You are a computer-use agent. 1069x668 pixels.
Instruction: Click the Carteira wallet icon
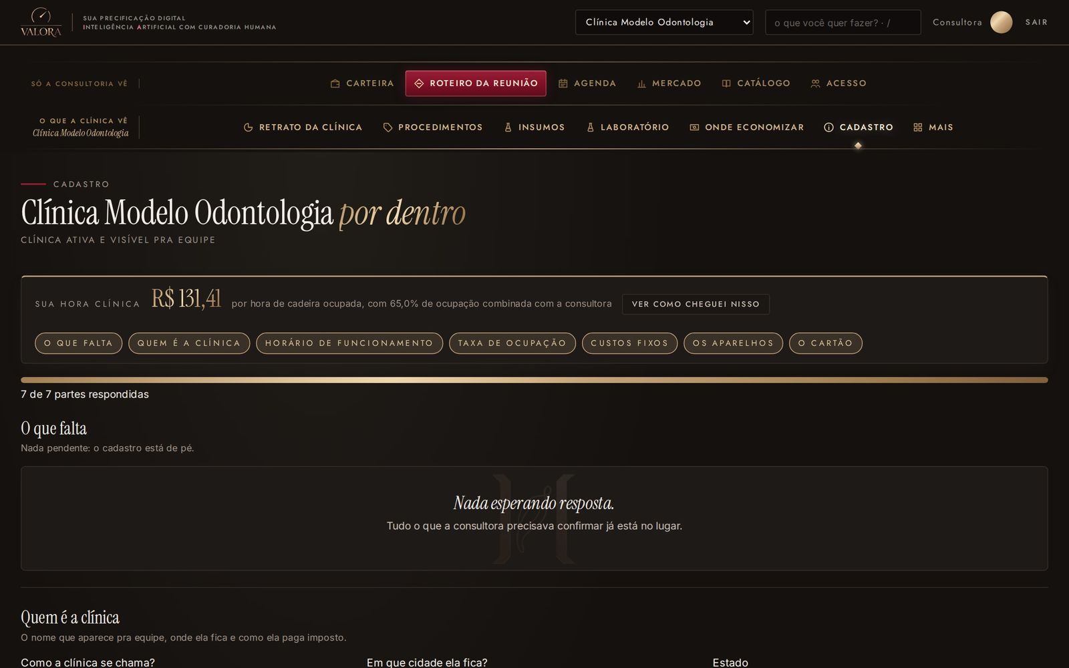pos(335,83)
